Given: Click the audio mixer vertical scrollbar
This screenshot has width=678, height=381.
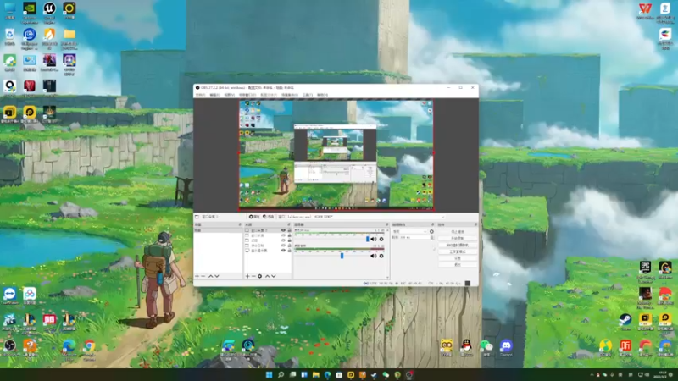Looking at the screenshot, I should [x=387, y=254].
